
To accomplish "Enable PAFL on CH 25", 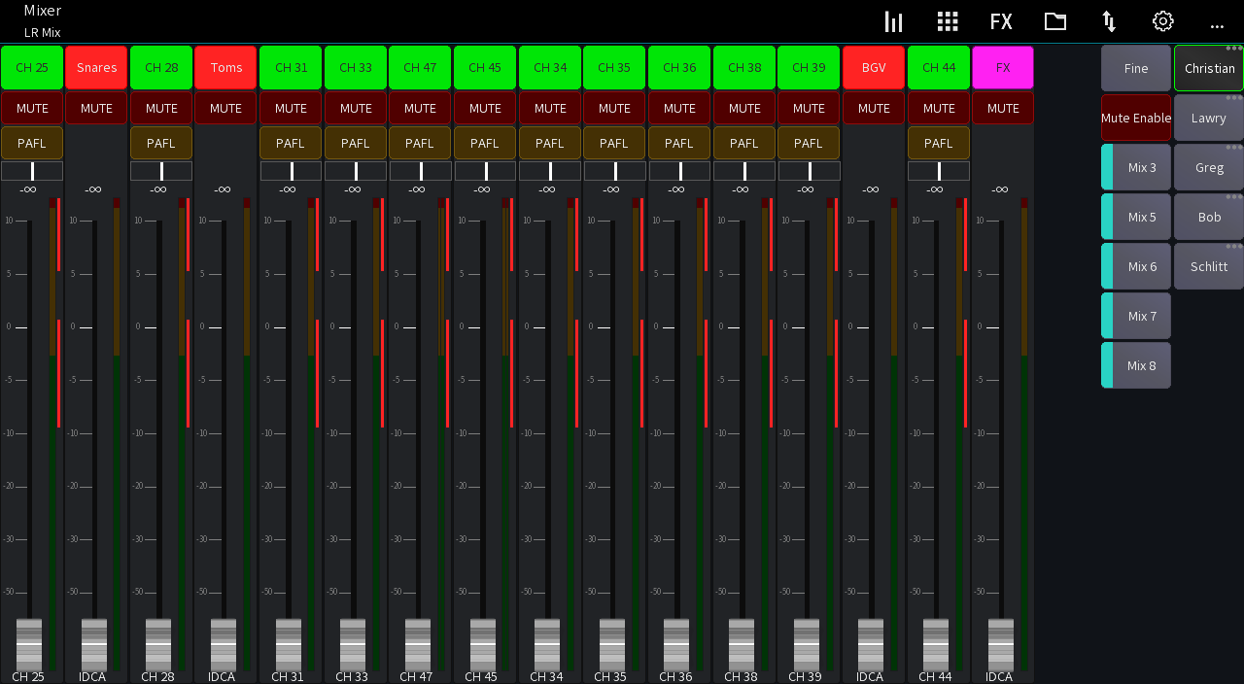I will pyautogui.click(x=32, y=142).
